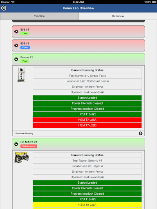Open the Runtime Display link
This screenshot has width=157, height=209.
tap(24, 133)
